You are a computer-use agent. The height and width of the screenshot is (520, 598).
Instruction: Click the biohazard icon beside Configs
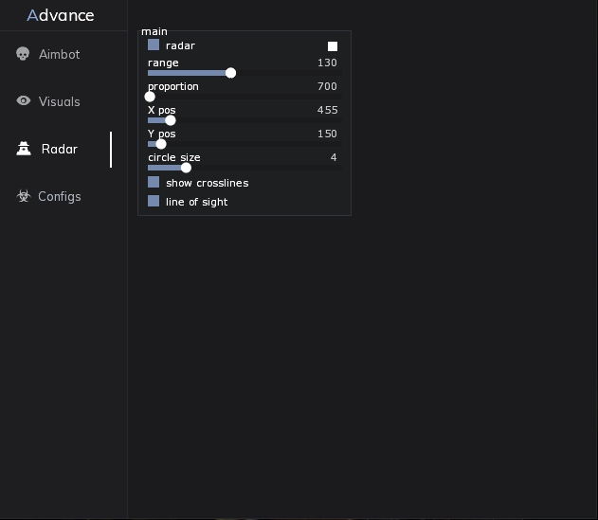coord(23,196)
